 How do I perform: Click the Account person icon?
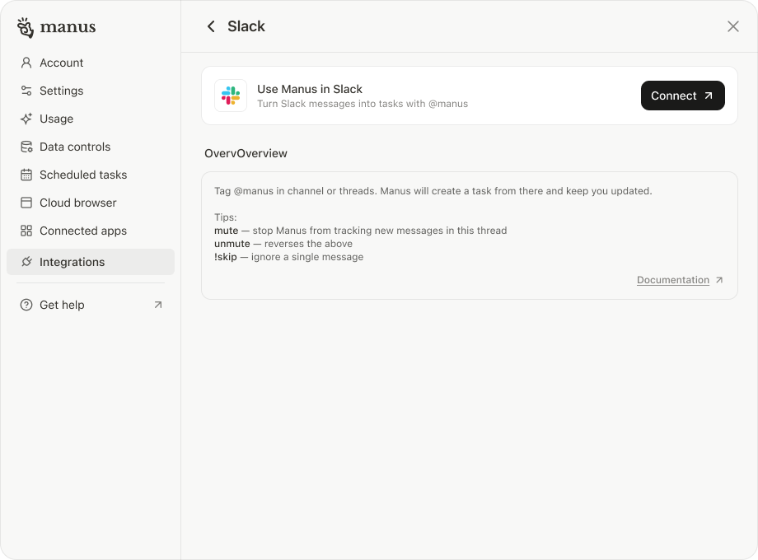(x=26, y=63)
